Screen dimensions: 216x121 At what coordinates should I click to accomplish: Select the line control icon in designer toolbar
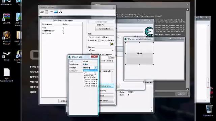click(x=51, y=12)
